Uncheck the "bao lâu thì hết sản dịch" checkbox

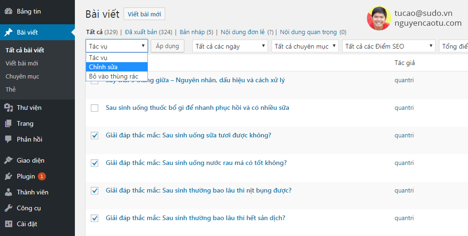tap(95, 218)
